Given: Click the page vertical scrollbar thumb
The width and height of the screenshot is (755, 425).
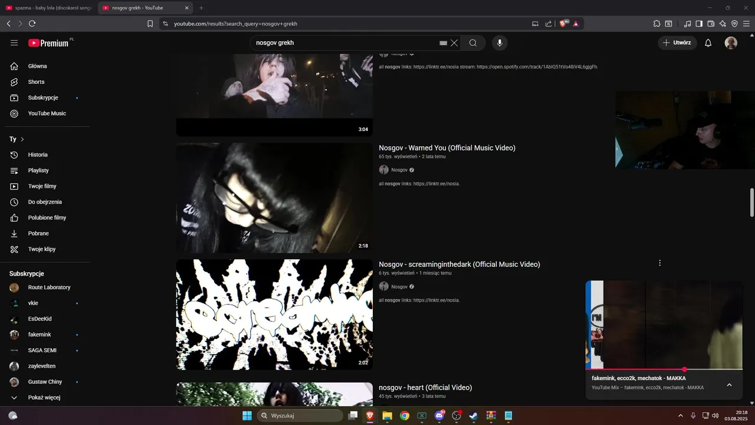Looking at the screenshot, I should click(751, 202).
